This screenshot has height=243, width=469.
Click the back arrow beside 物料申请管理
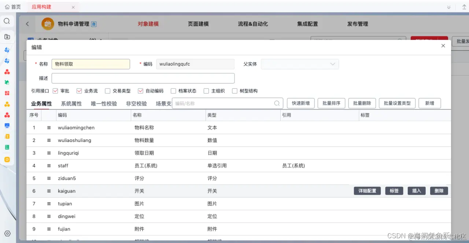pyautogui.click(x=27, y=24)
